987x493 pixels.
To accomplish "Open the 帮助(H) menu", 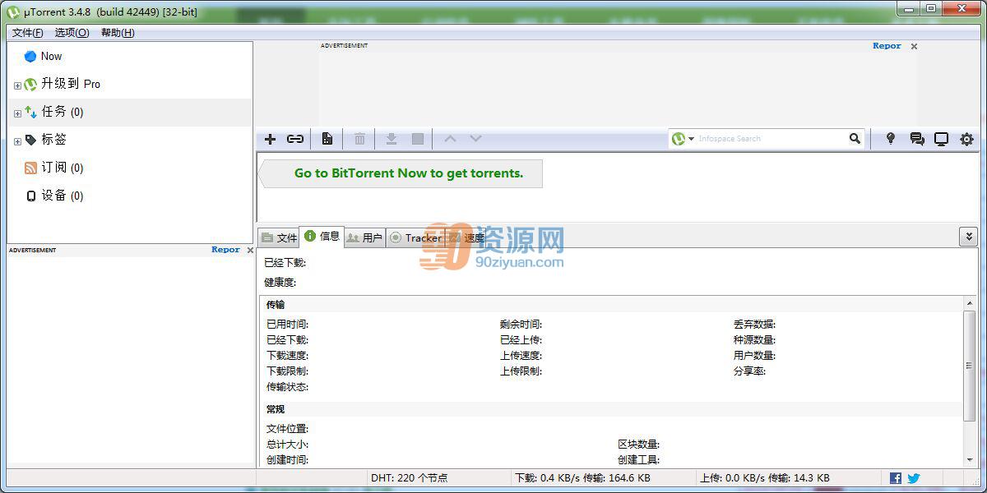I will (x=118, y=33).
